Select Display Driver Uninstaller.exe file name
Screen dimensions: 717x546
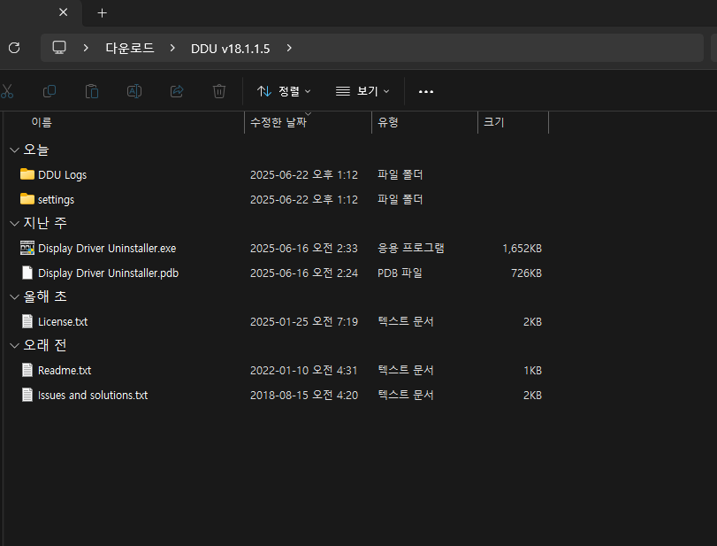[107, 249]
